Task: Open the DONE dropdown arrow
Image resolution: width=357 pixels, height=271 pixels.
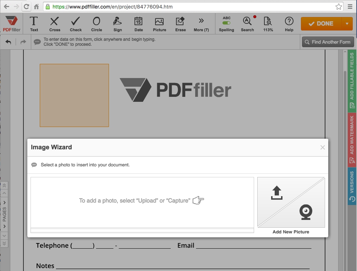Action: pyautogui.click(x=347, y=24)
